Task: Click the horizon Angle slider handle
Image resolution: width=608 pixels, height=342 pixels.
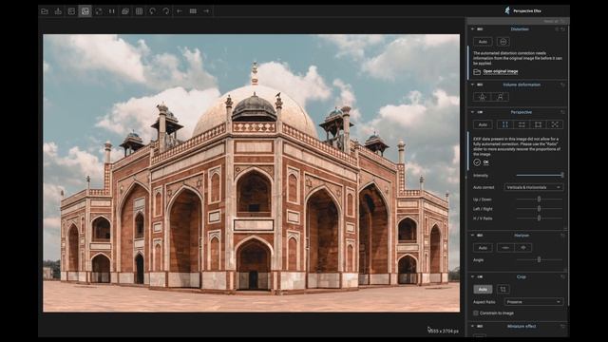Action: tap(539, 259)
